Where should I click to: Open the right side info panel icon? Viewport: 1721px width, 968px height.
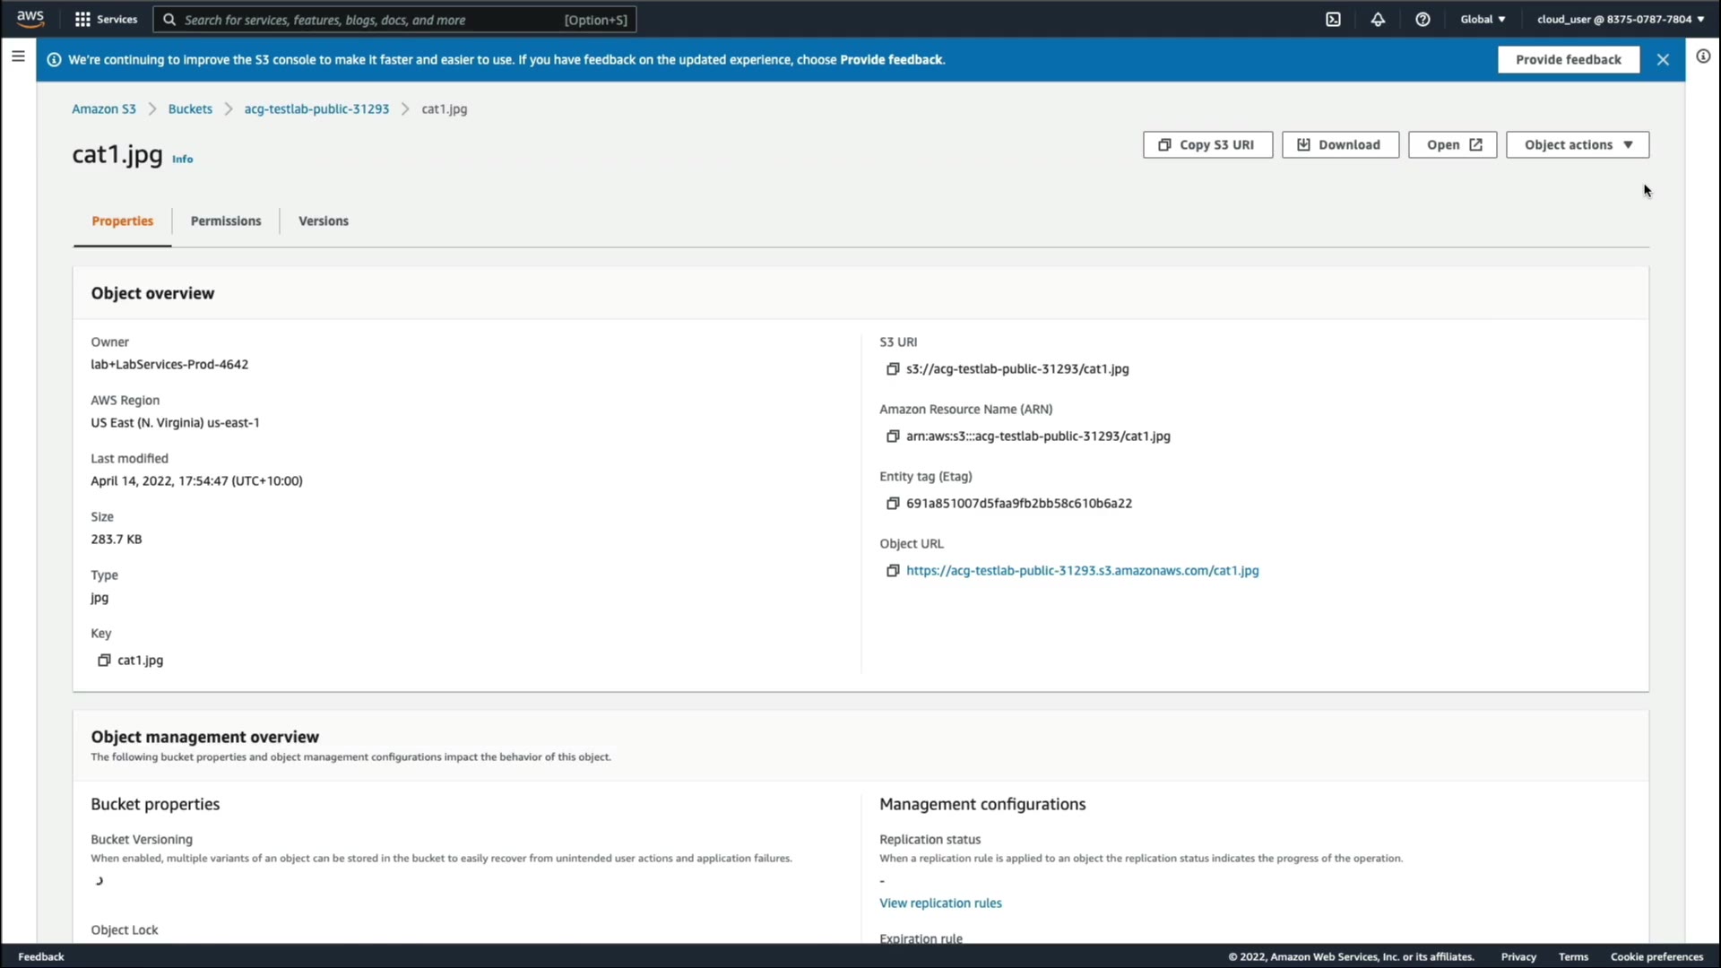(x=1703, y=56)
